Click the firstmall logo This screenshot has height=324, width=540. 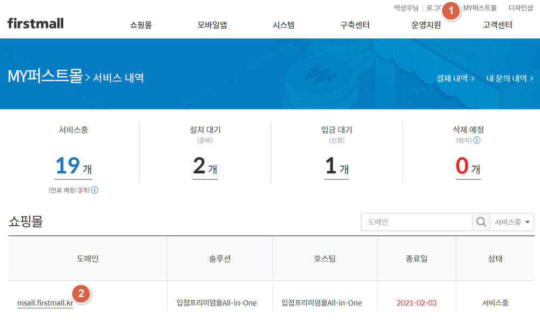coord(36,23)
